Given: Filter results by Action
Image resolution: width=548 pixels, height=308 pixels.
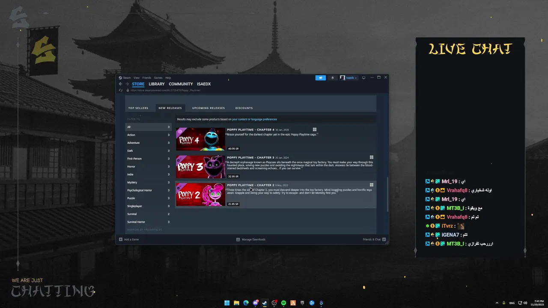Looking at the screenshot, I should tap(149, 135).
